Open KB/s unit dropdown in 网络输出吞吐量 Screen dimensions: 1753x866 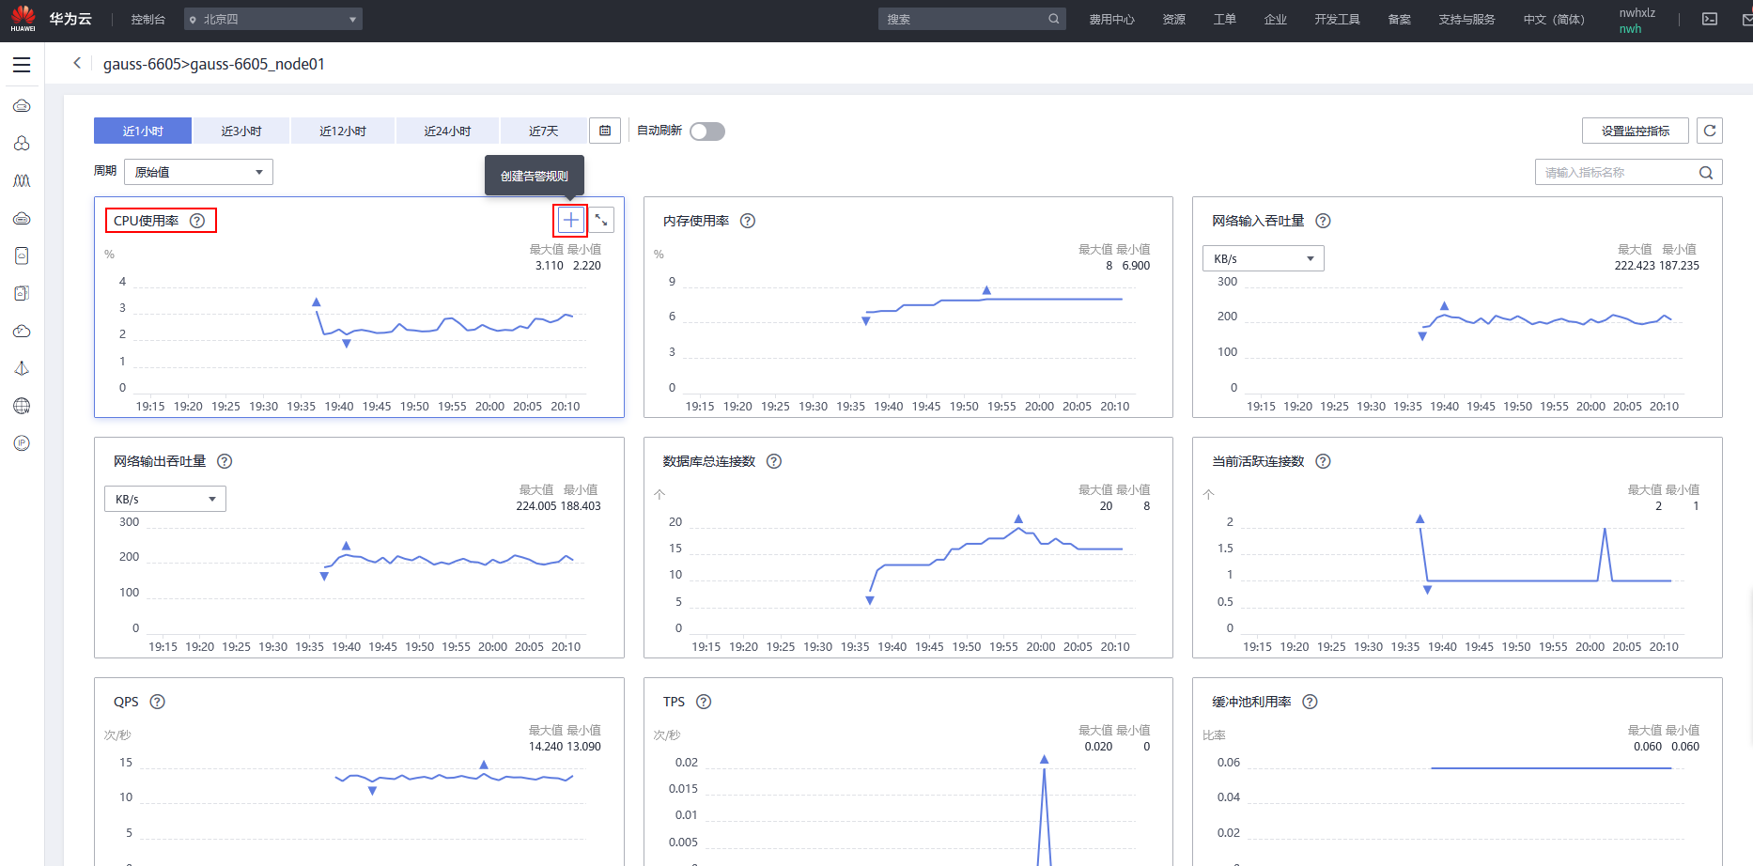pyautogui.click(x=164, y=499)
